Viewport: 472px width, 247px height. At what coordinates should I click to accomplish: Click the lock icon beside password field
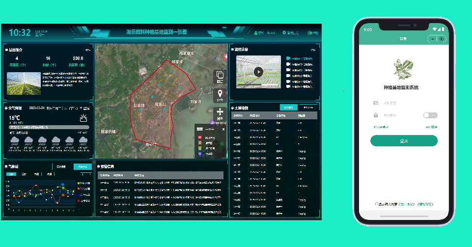coord(376,115)
